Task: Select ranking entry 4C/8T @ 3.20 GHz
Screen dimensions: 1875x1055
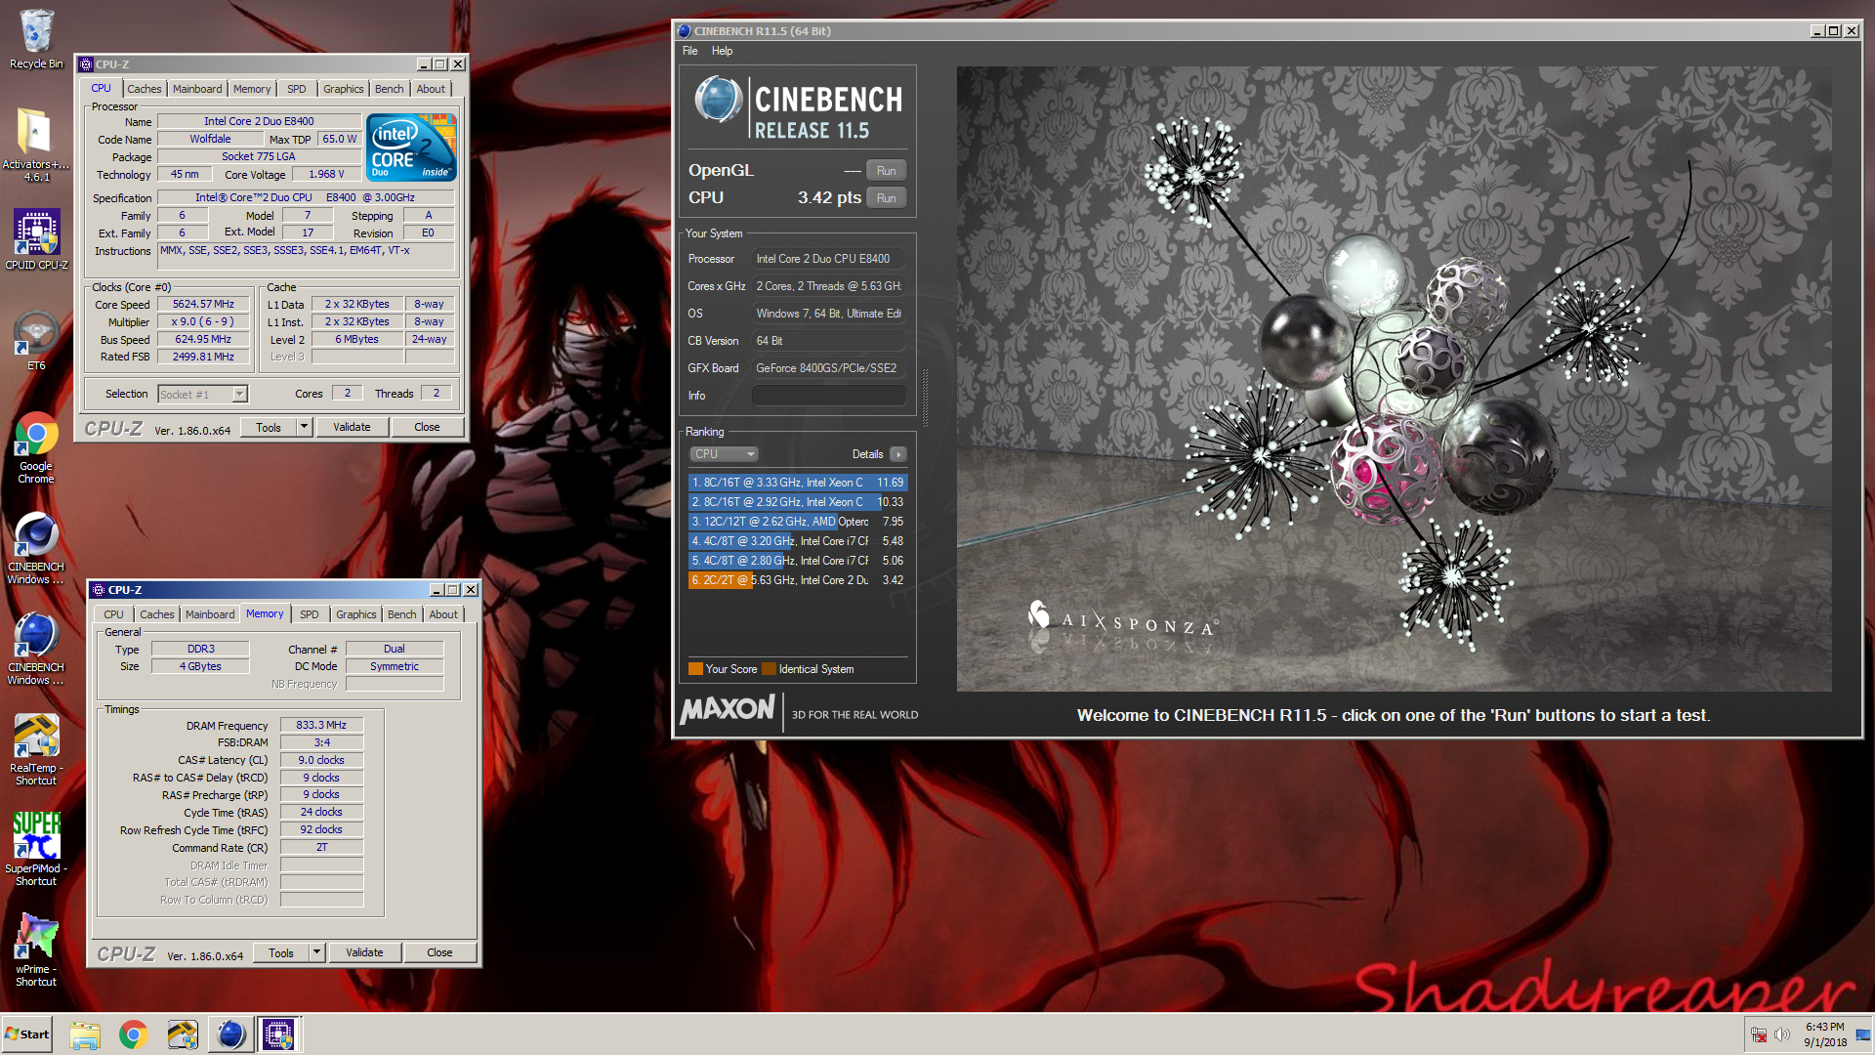Action: point(798,541)
